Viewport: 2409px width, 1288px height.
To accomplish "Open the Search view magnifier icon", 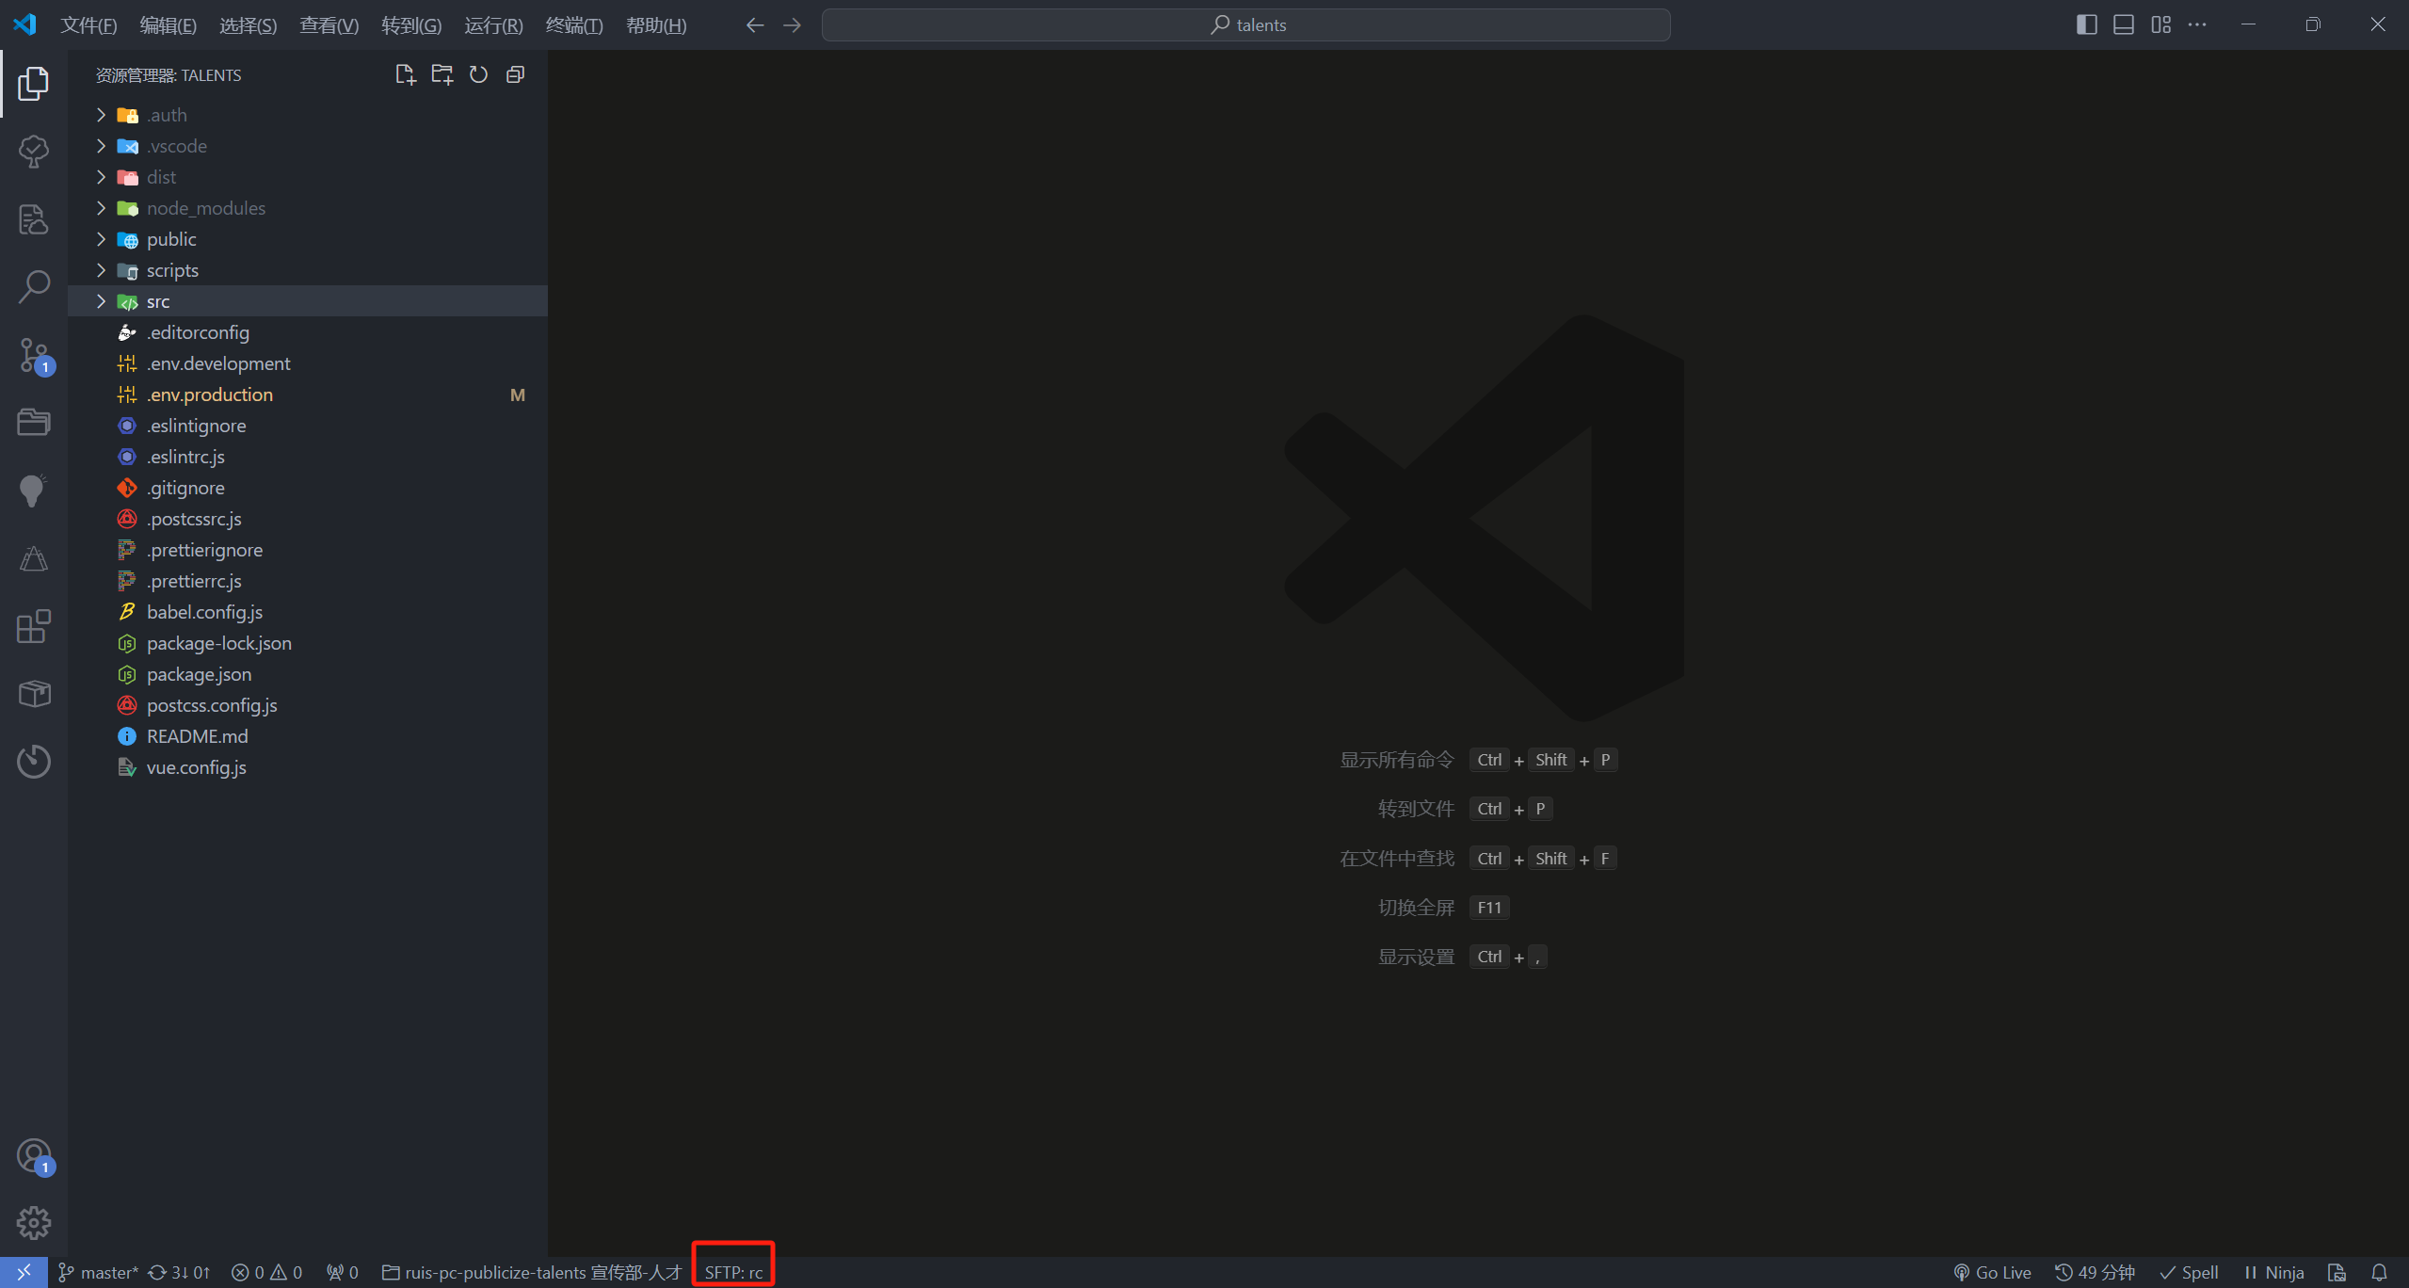I will coord(34,286).
